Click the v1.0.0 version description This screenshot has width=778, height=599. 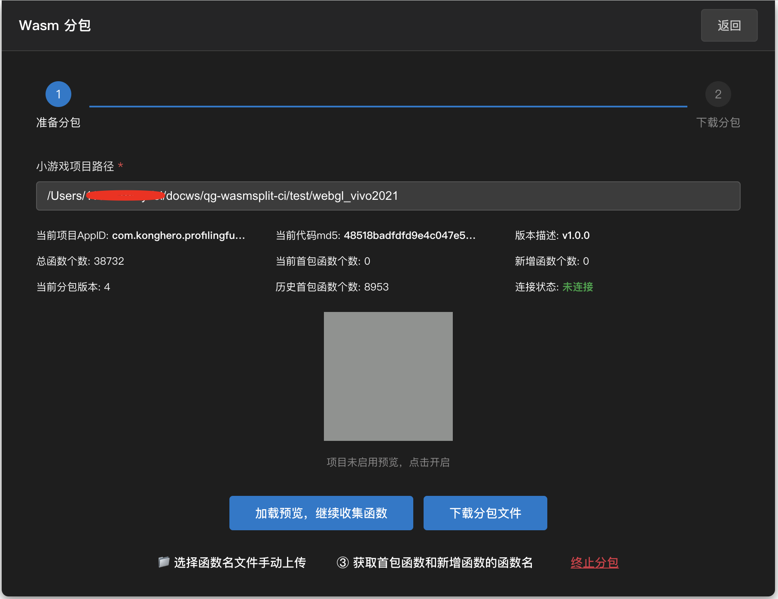click(x=576, y=235)
